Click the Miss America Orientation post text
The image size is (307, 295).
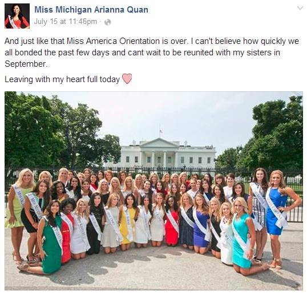pos(152,52)
